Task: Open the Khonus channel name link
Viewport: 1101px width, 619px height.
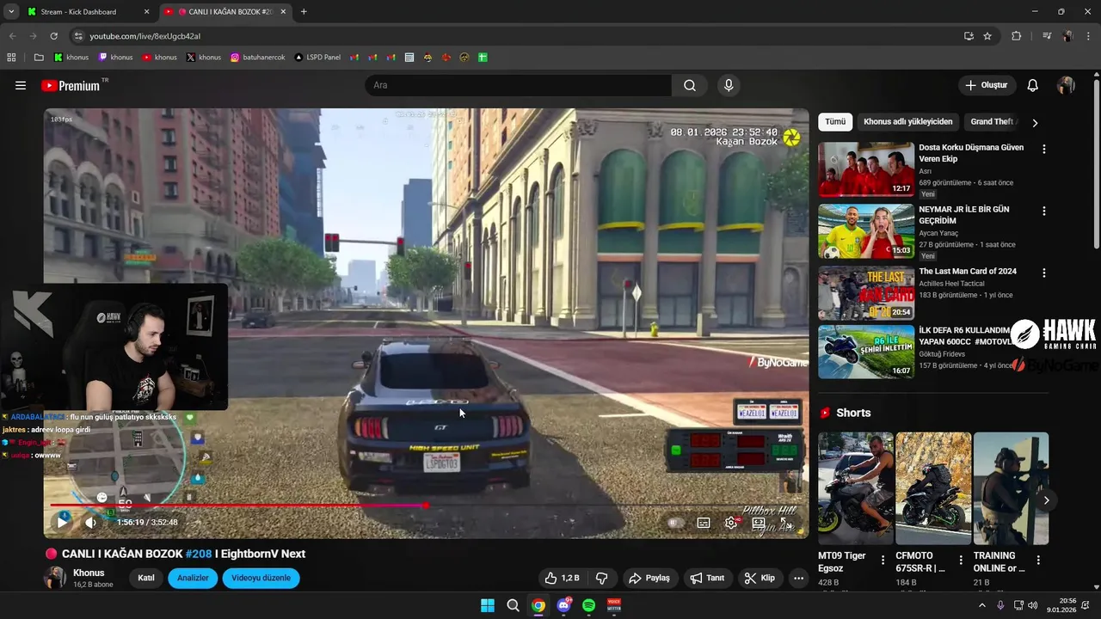Action: tap(89, 573)
